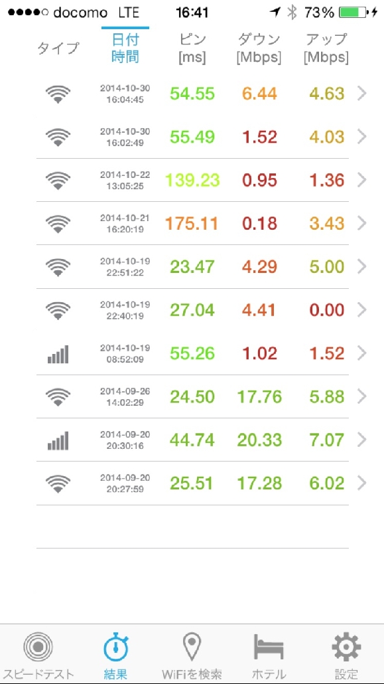Select the 22:51:22 result row
Screen dimensions: 384x684
tap(192, 266)
